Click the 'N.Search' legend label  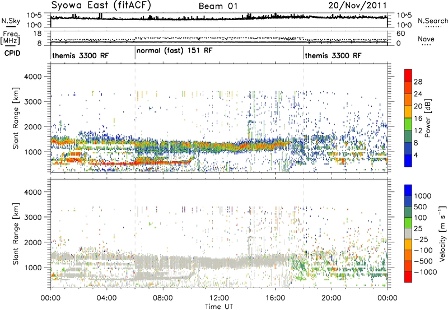433,21
